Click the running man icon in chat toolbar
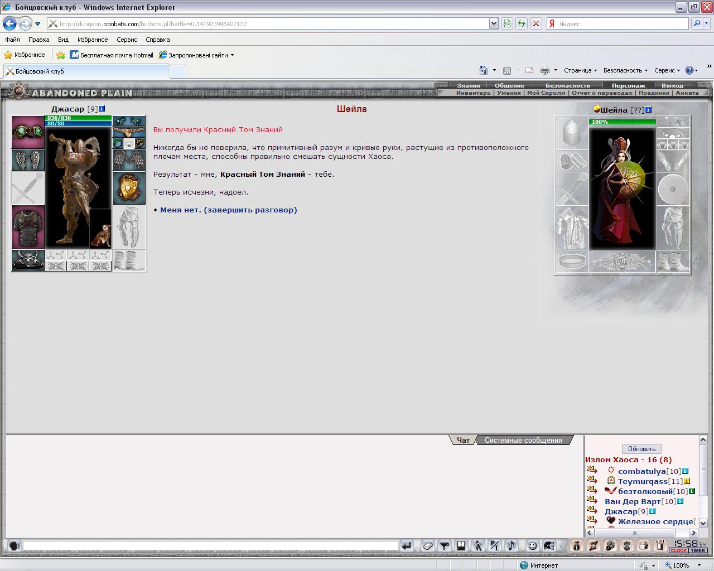 (x=478, y=546)
